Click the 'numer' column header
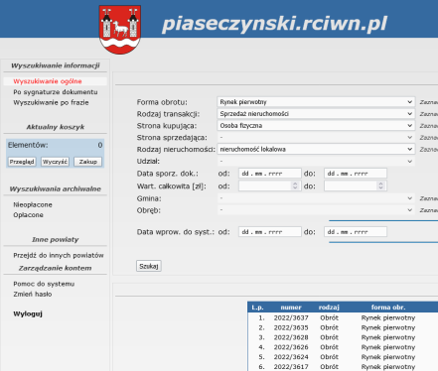 coord(291,308)
